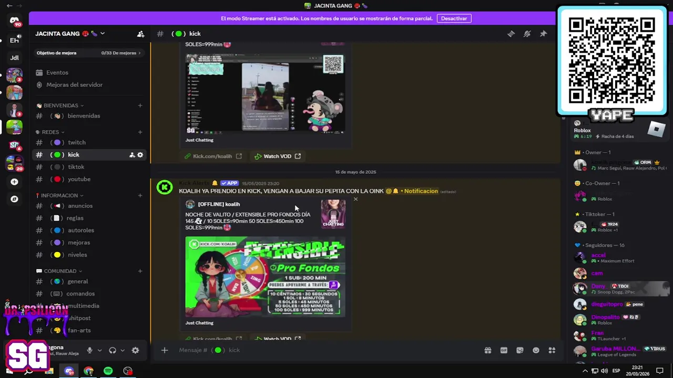673x378 pixels.
Task: Open Discord direct messages home icon
Action: (14, 20)
